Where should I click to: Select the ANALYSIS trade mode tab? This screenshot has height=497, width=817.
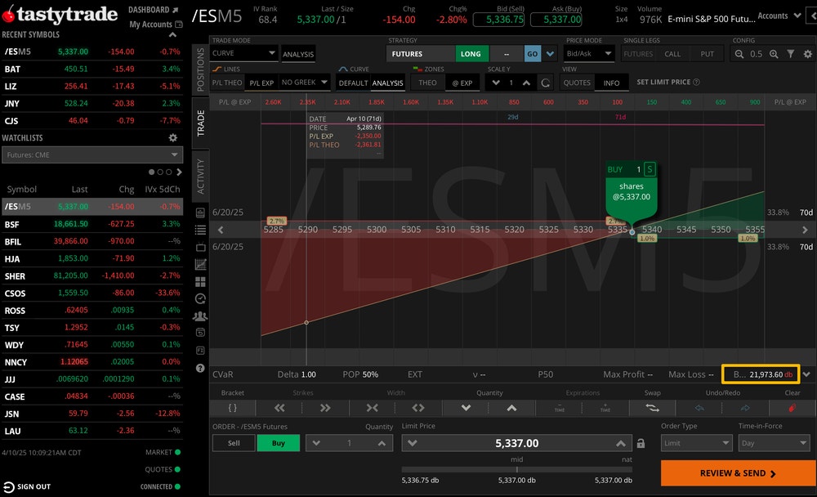(298, 54)
